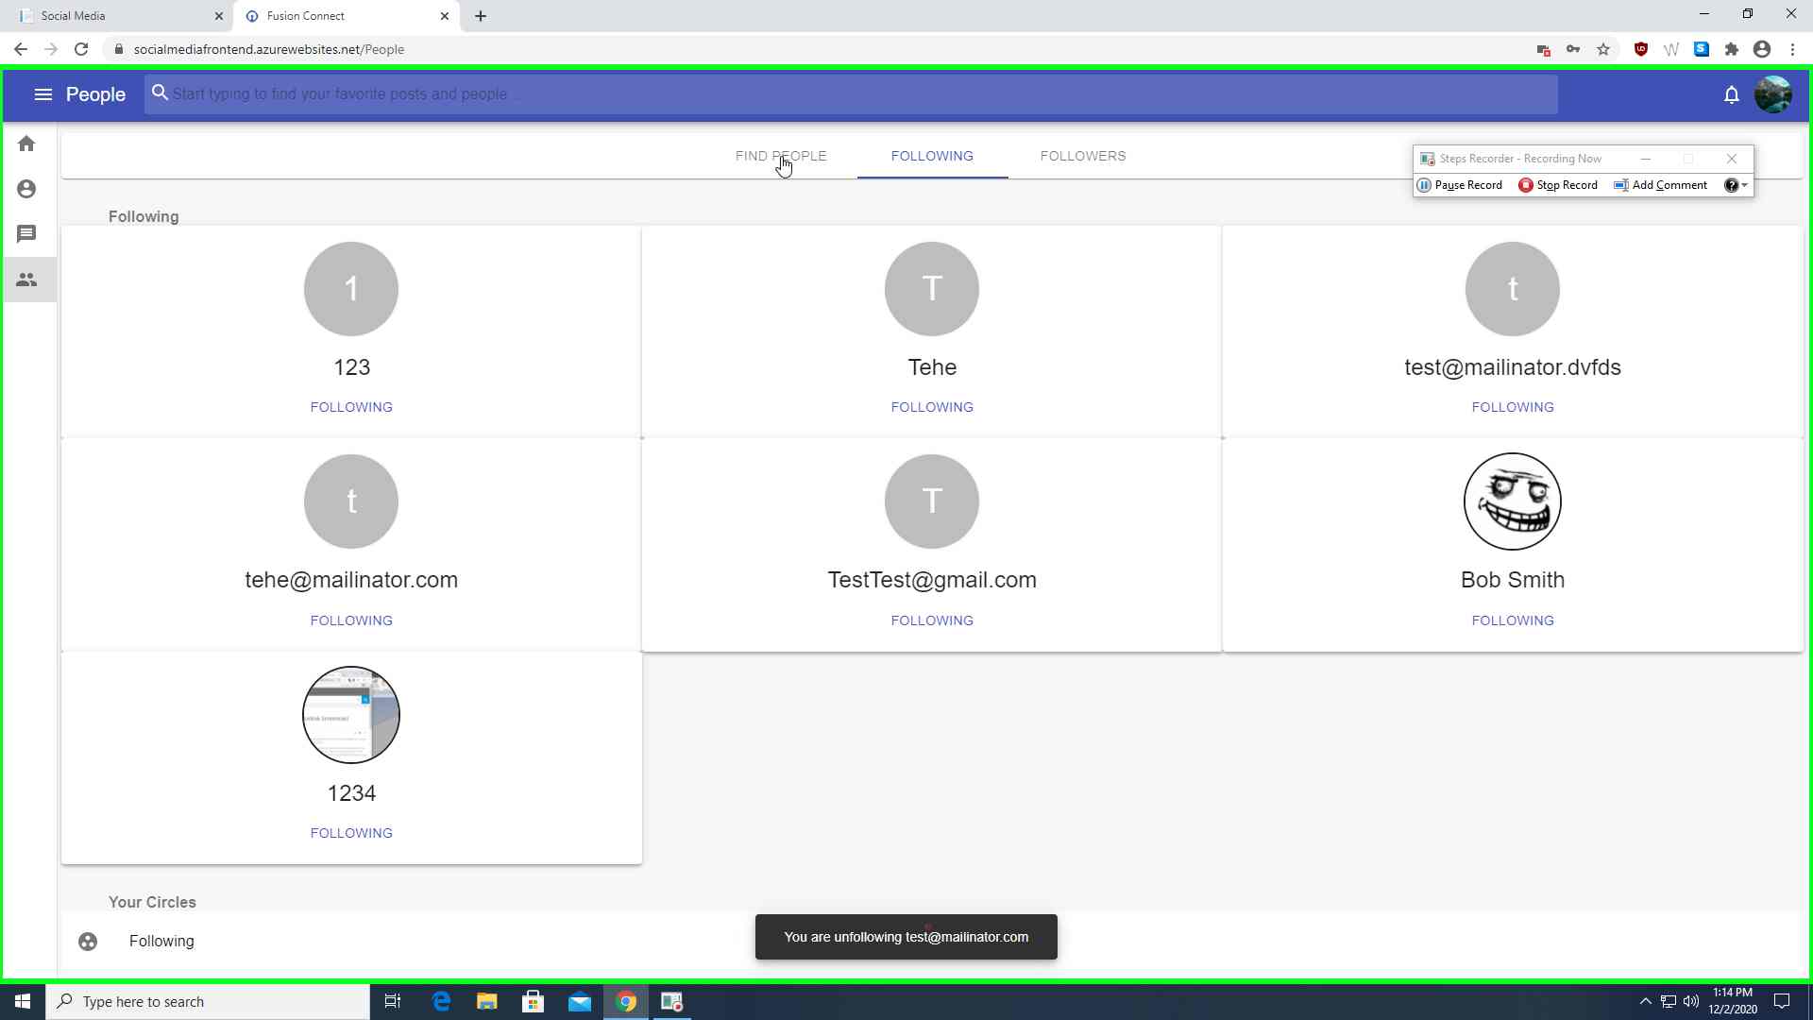Screen dimensions: 1813x1020
Task: Open the Following circle row
Action: 932,942
